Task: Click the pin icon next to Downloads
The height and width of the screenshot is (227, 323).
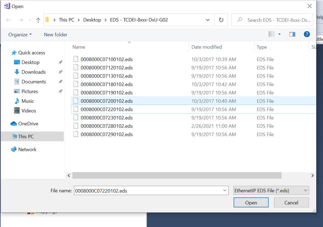Action: click(60, 72)
